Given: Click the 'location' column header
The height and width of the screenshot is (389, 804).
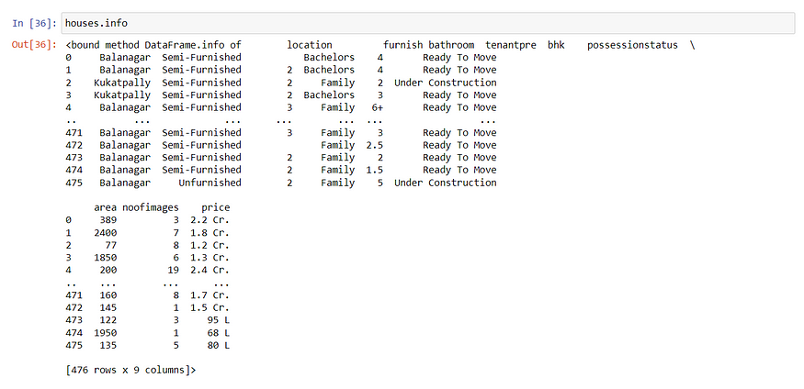Looking at the screenshot, I should pos(309,45).
